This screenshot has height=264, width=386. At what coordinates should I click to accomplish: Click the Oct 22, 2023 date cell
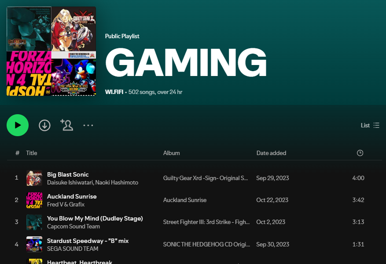[272, 200]
